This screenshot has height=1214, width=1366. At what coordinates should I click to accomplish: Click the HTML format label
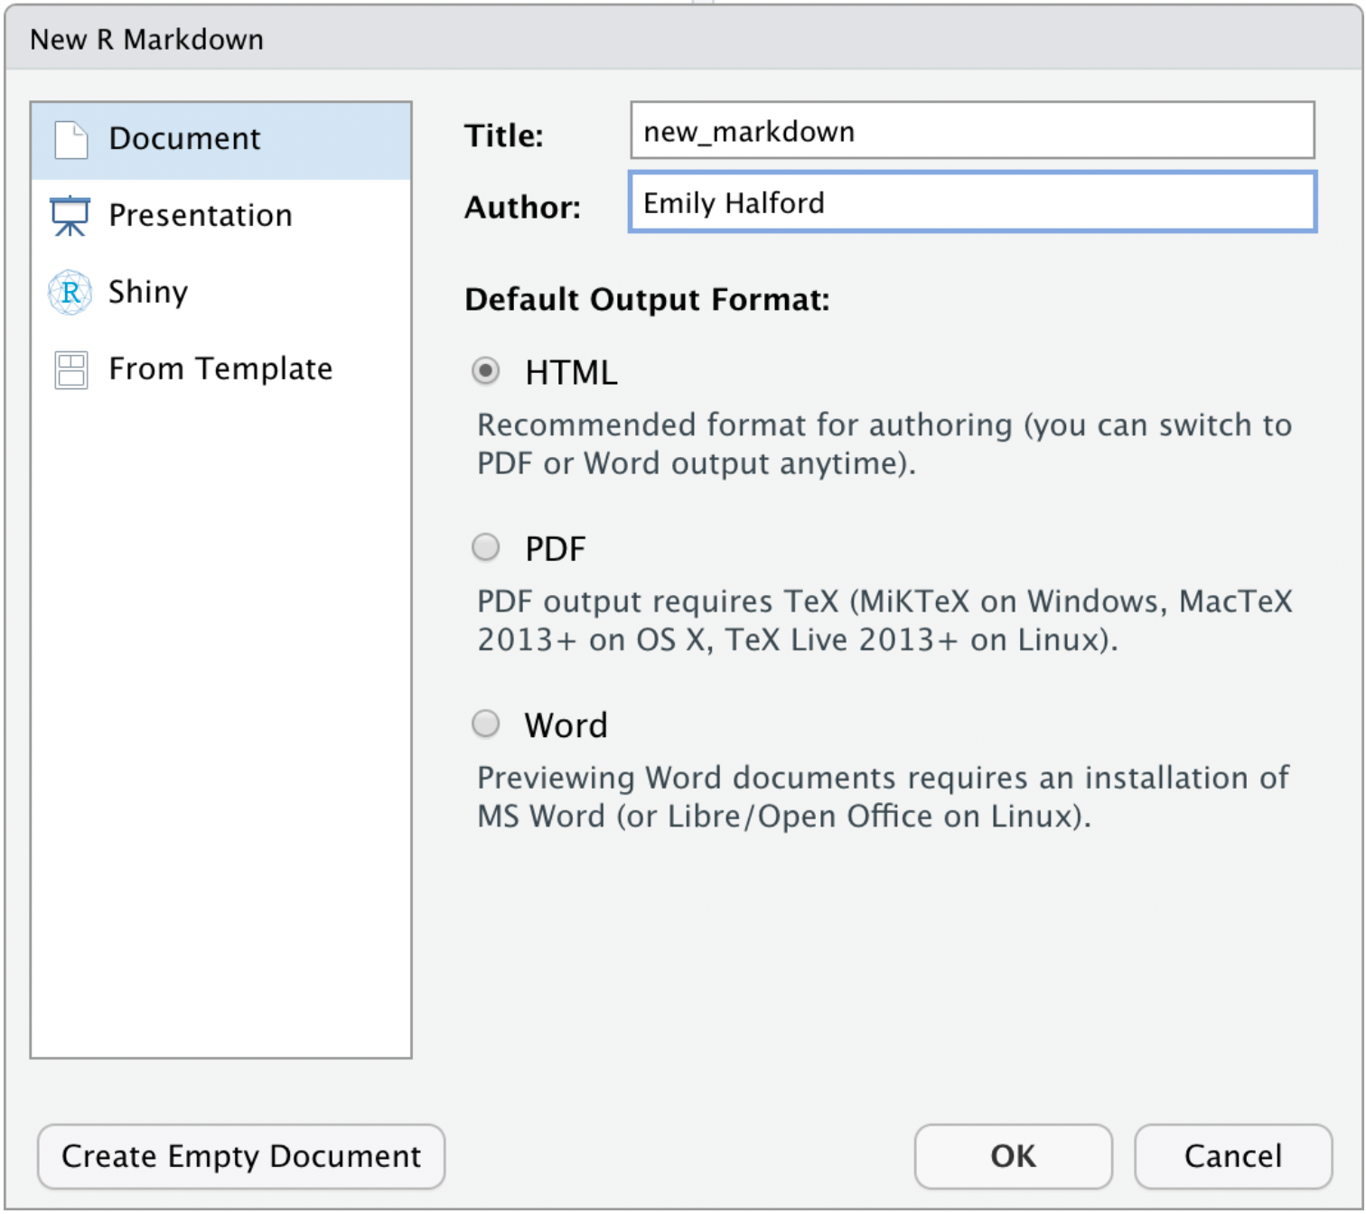571,373
